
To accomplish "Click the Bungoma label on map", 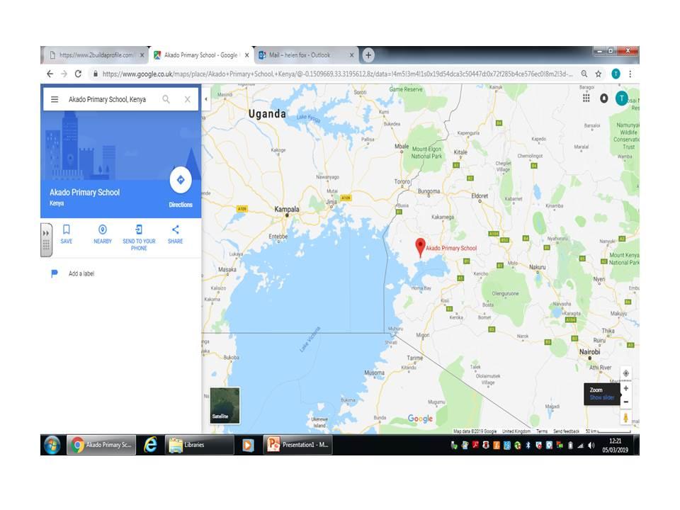I will click(429, 191).
